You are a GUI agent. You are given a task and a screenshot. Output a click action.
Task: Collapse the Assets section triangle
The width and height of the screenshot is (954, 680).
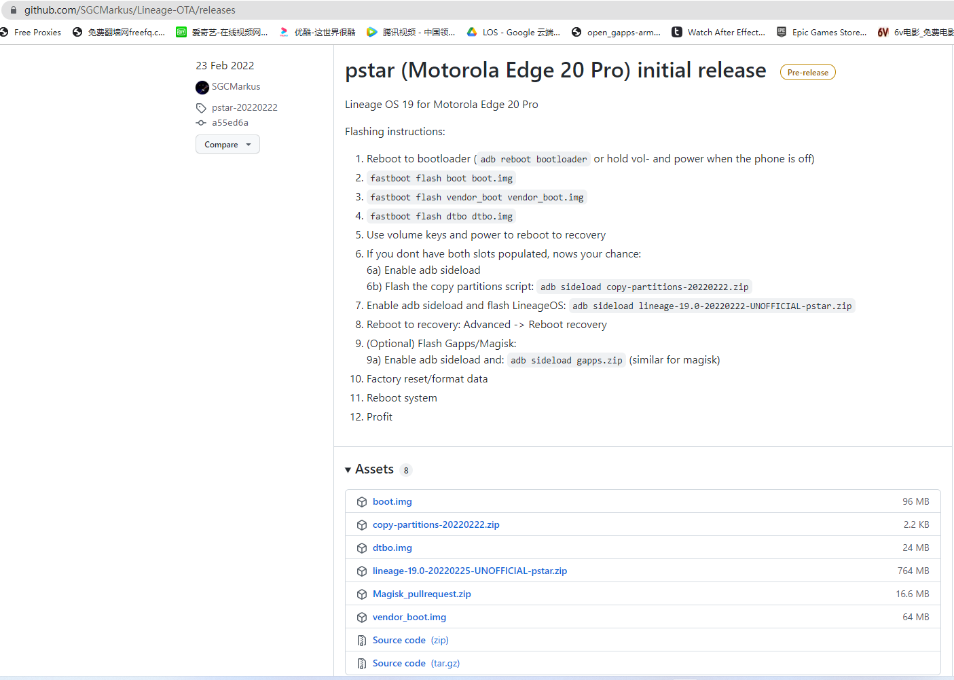[348, 470]
